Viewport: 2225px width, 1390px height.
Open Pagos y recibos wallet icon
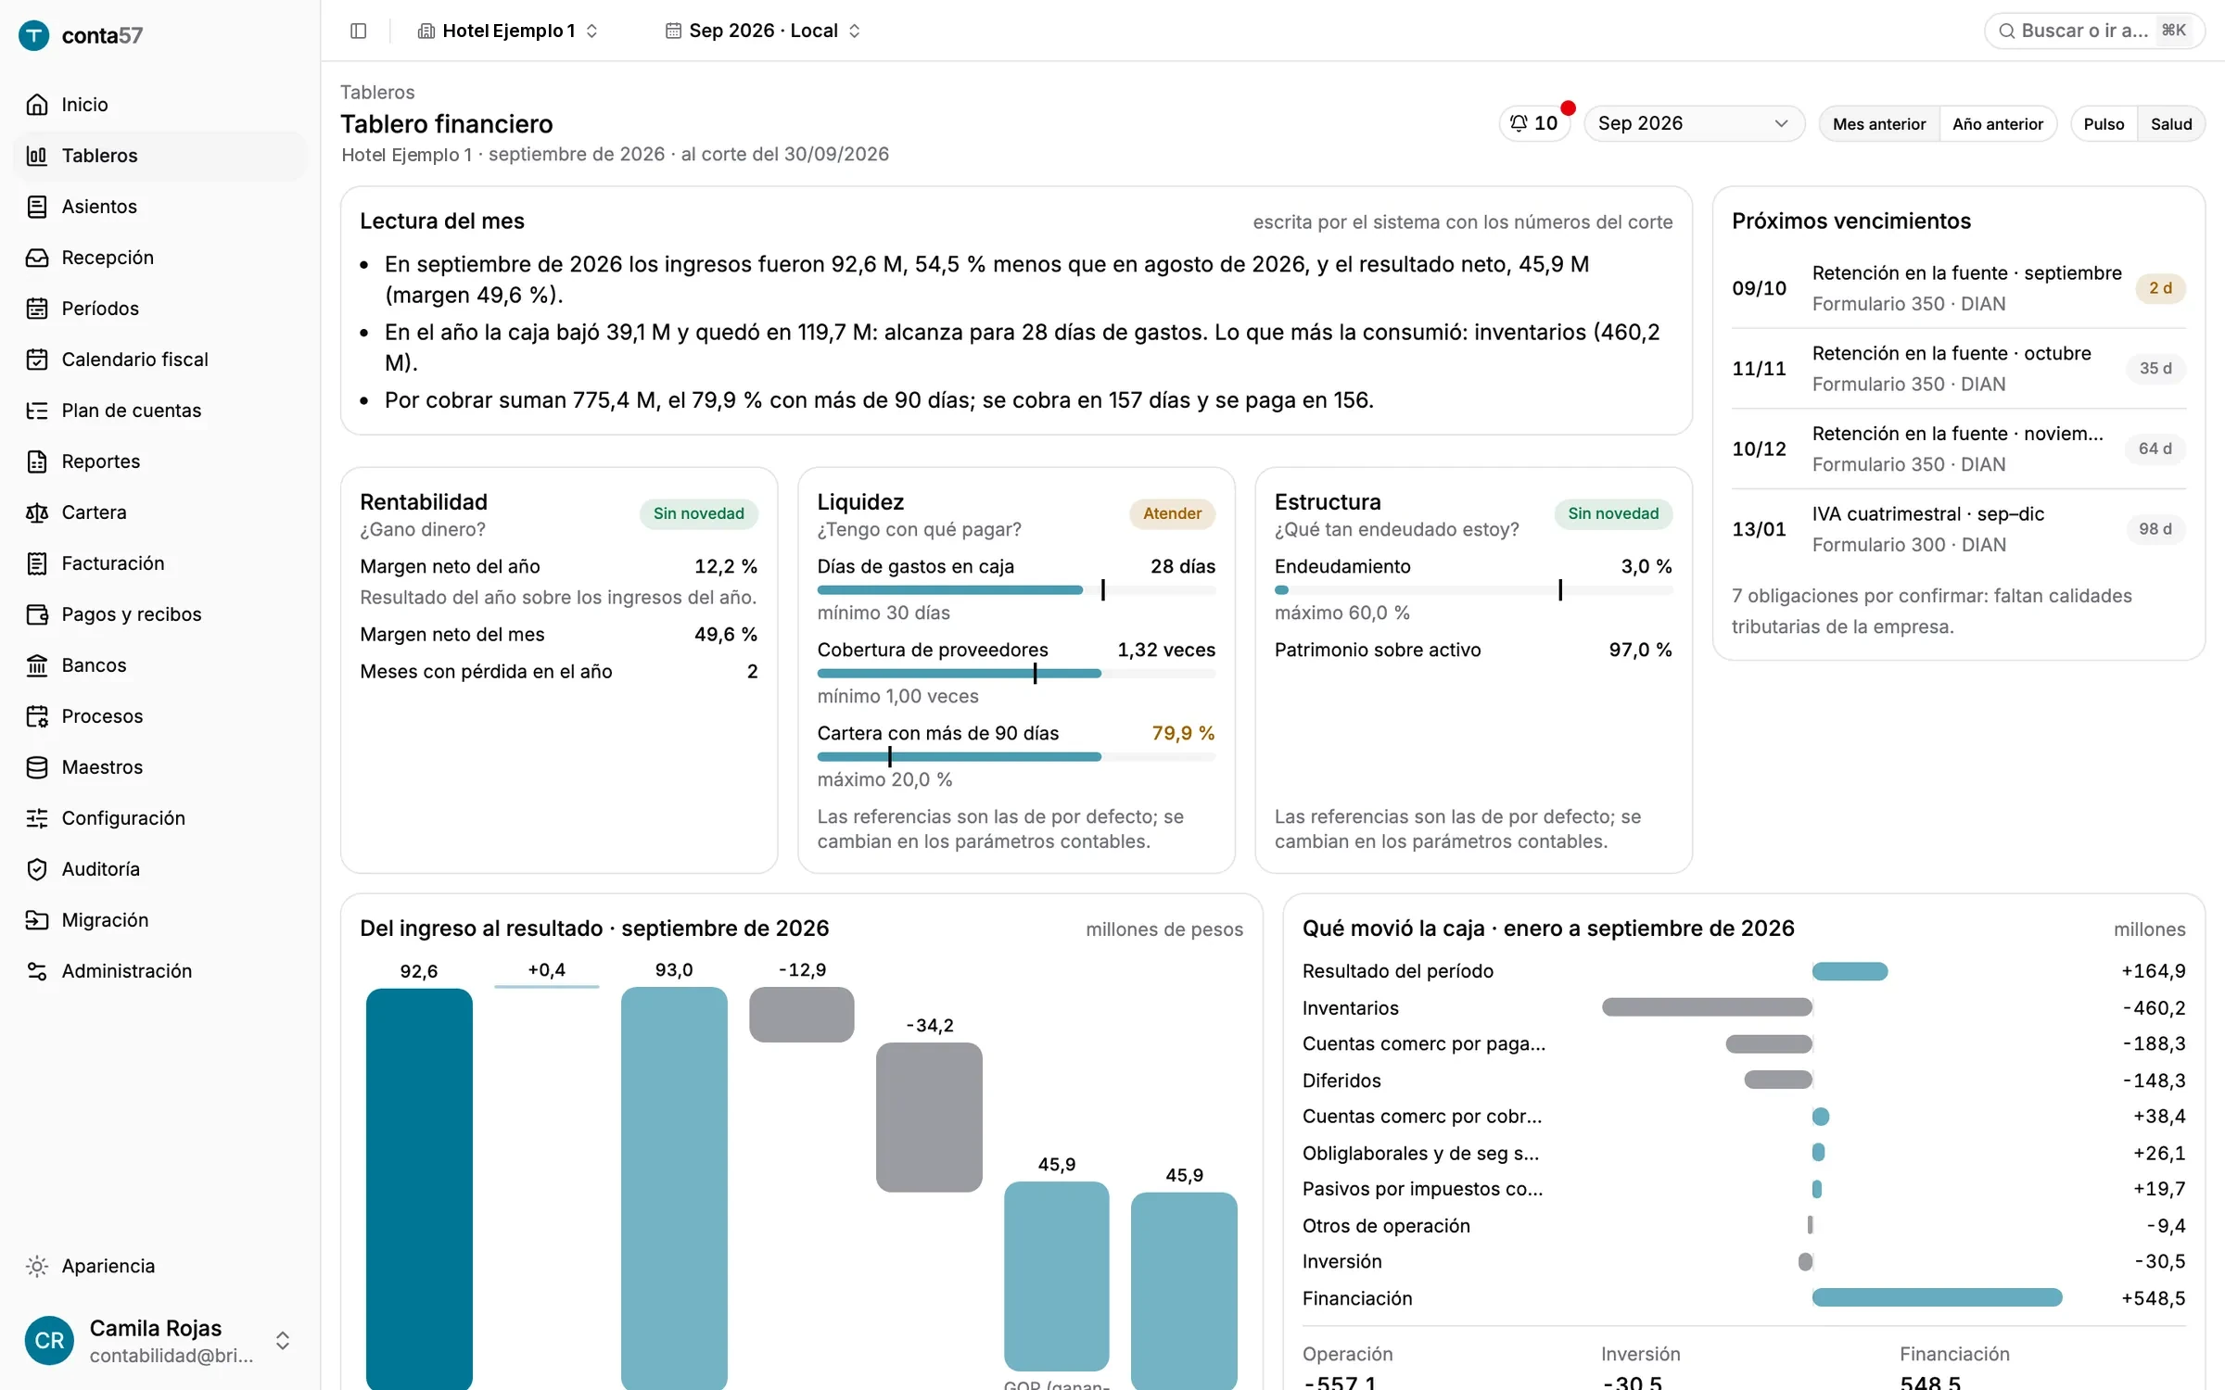[37, 614]
